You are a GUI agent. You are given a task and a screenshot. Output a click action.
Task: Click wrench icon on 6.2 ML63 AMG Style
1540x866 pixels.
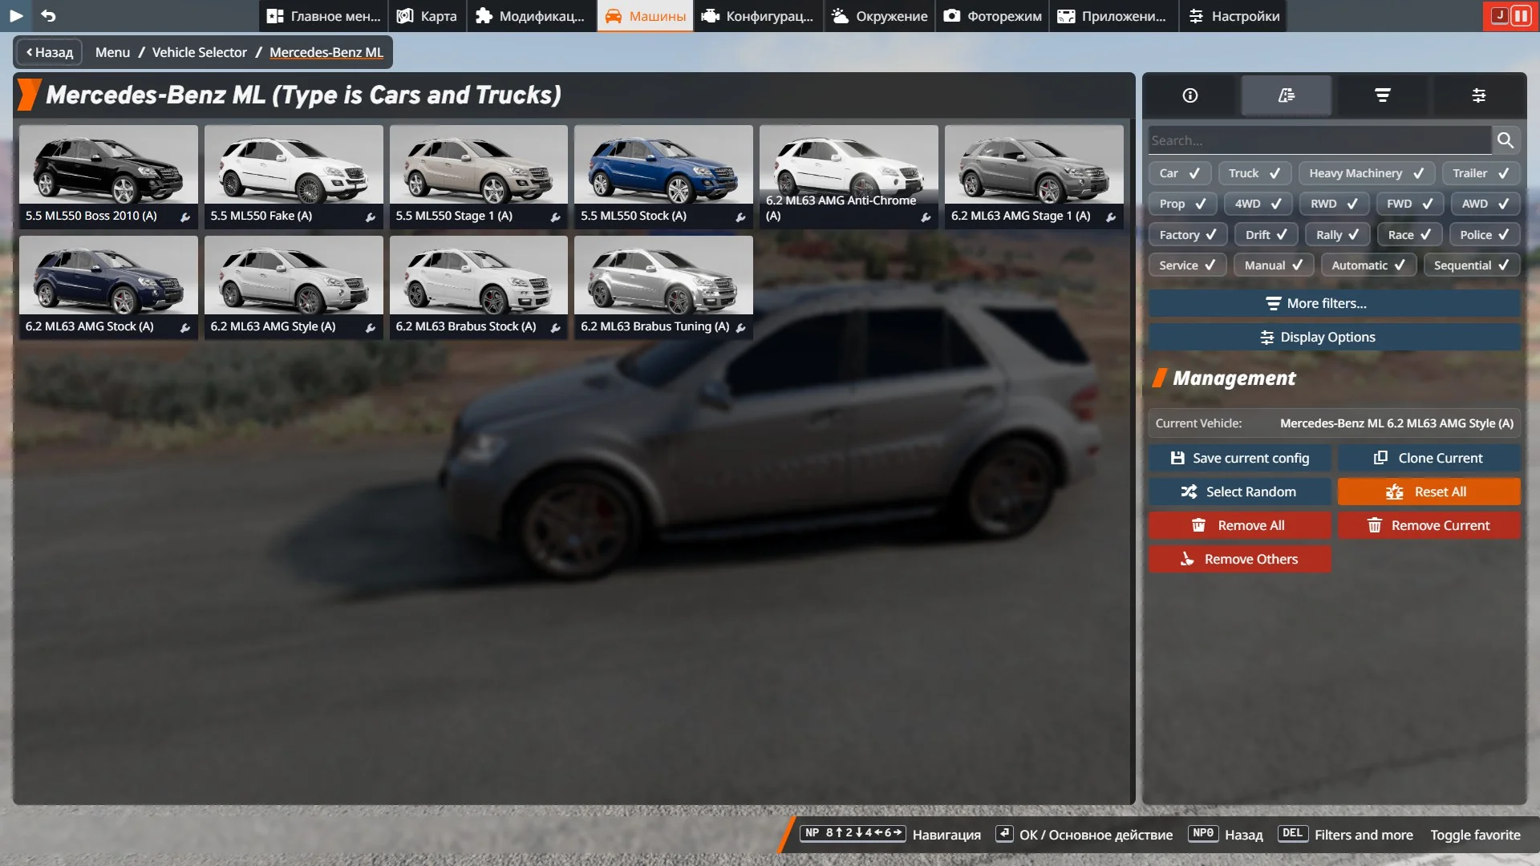[x=371, y=328]
